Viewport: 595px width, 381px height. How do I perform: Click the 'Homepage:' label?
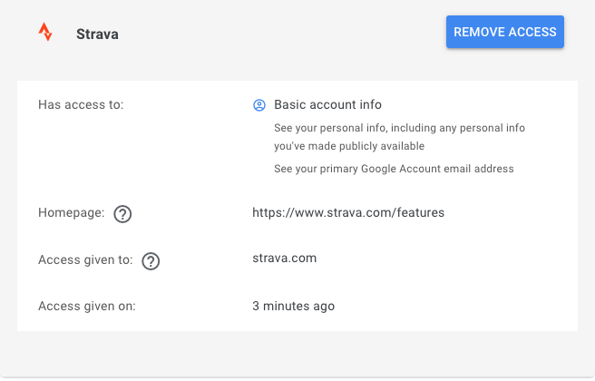[71, 212]
